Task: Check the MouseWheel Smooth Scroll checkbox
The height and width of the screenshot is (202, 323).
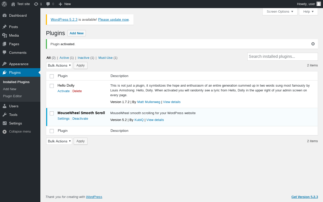Action: click(52, 113)
